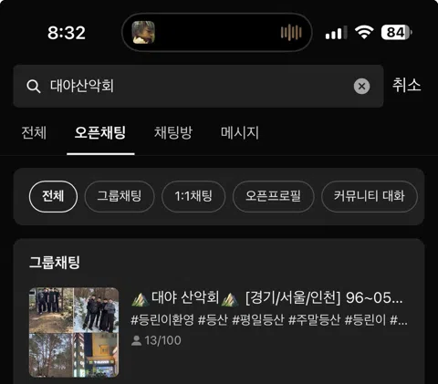Viewport: 438px width, 384px height.
Task: Tap the 취소 cancel button
Action: [407, 85]
